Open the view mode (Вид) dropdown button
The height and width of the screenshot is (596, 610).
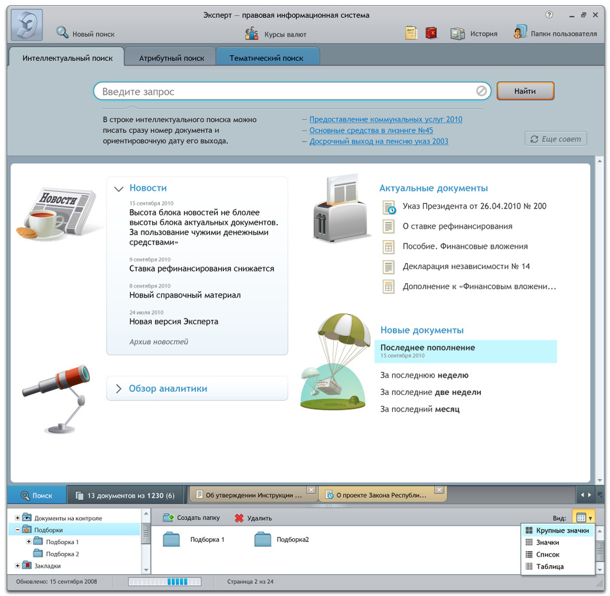(583, 518)
